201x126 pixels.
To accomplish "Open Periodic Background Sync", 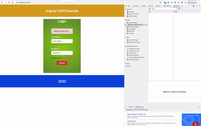I will (x=137, y=57).
